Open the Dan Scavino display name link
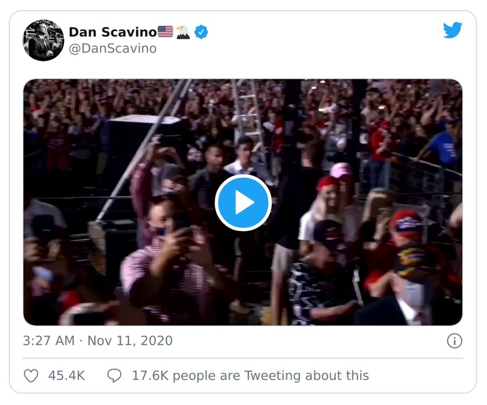The height and width of the screenshot is (405, 487). tap(112, 32)
